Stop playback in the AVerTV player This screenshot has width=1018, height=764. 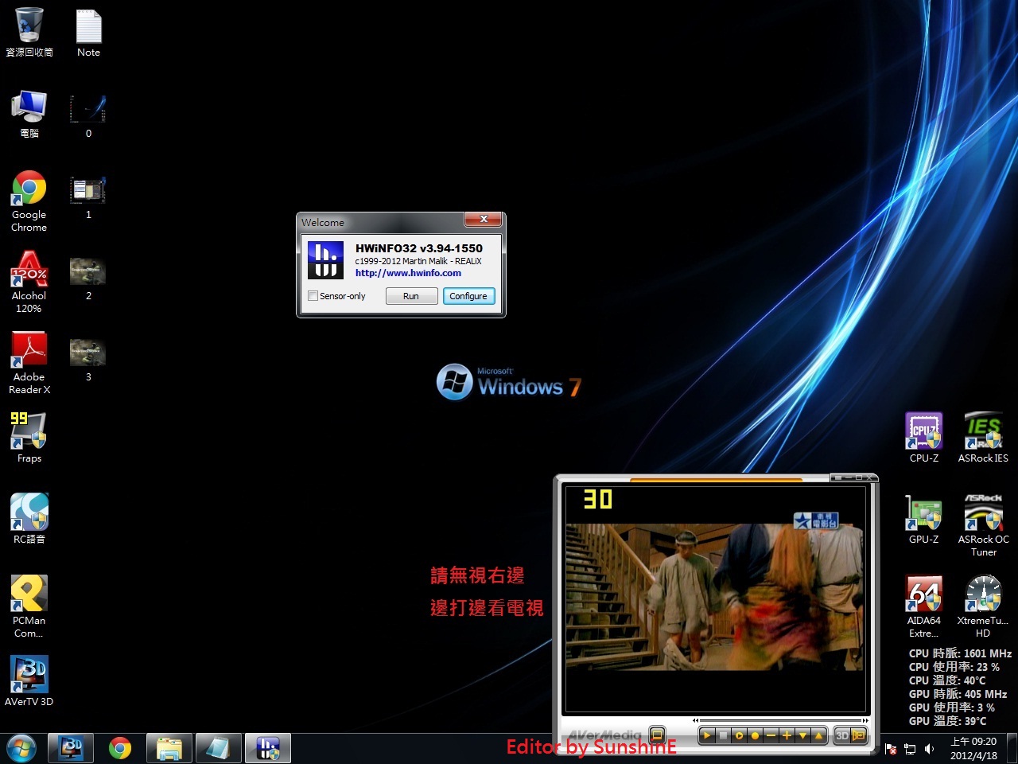point(723,735)
